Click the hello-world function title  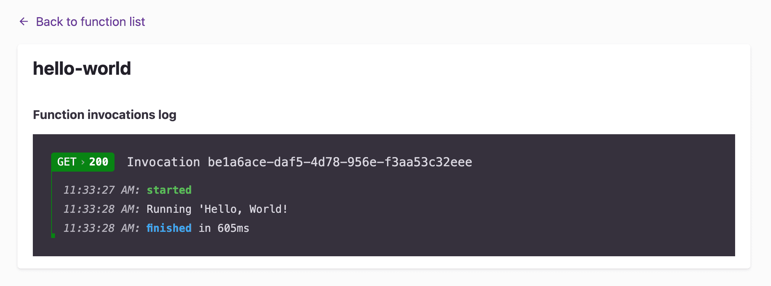tap(82, 69)
